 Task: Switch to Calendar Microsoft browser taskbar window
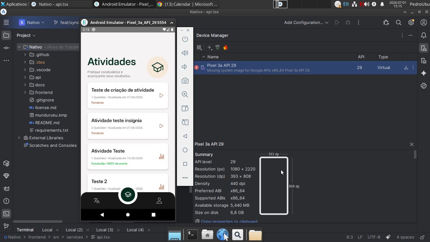(187, 4)
